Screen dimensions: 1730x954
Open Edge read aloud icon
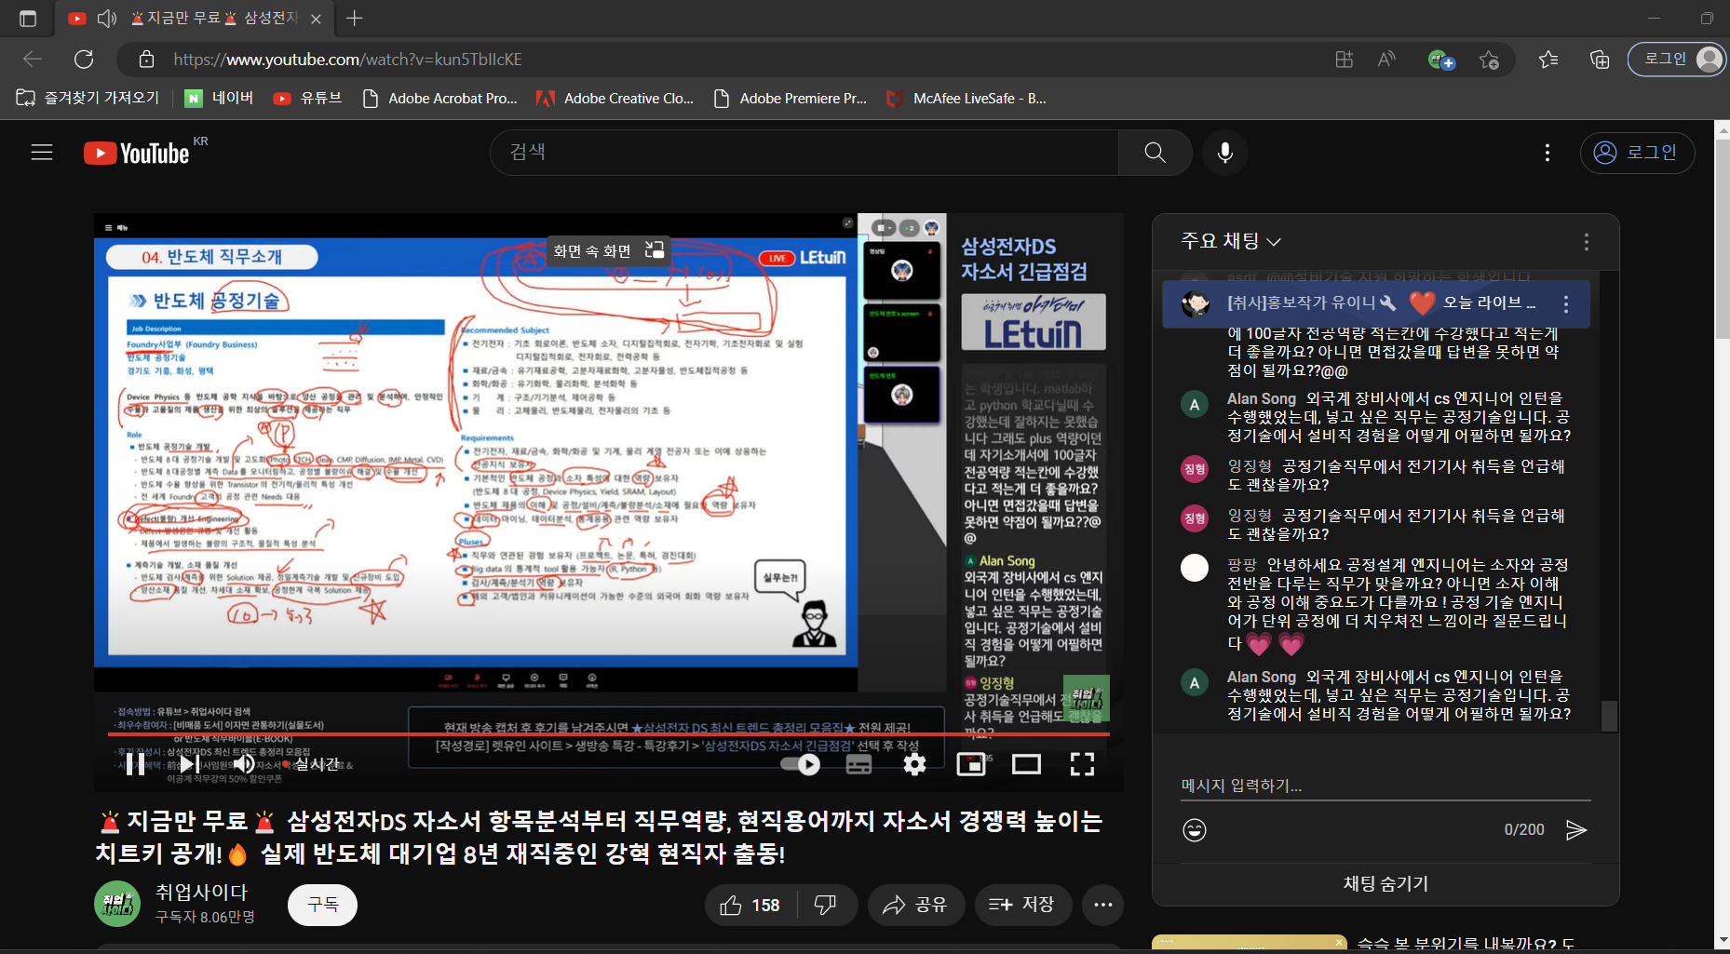pos(1386,60)
